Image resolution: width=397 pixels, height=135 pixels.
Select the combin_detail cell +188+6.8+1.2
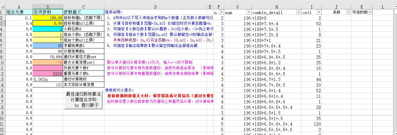click(276, 62)
